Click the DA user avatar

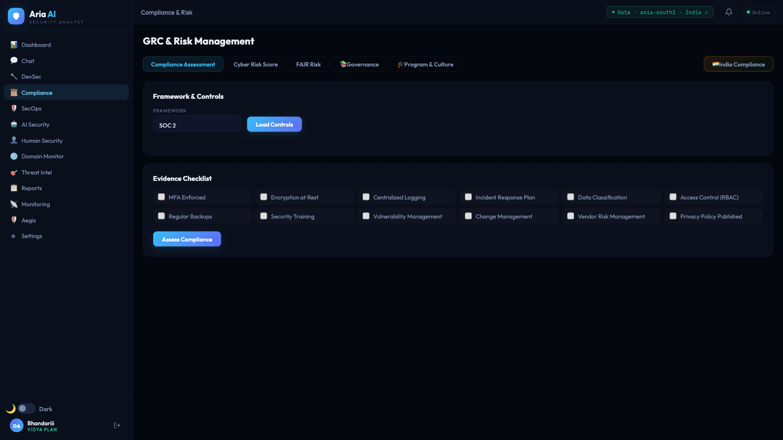tap(17, 426)
